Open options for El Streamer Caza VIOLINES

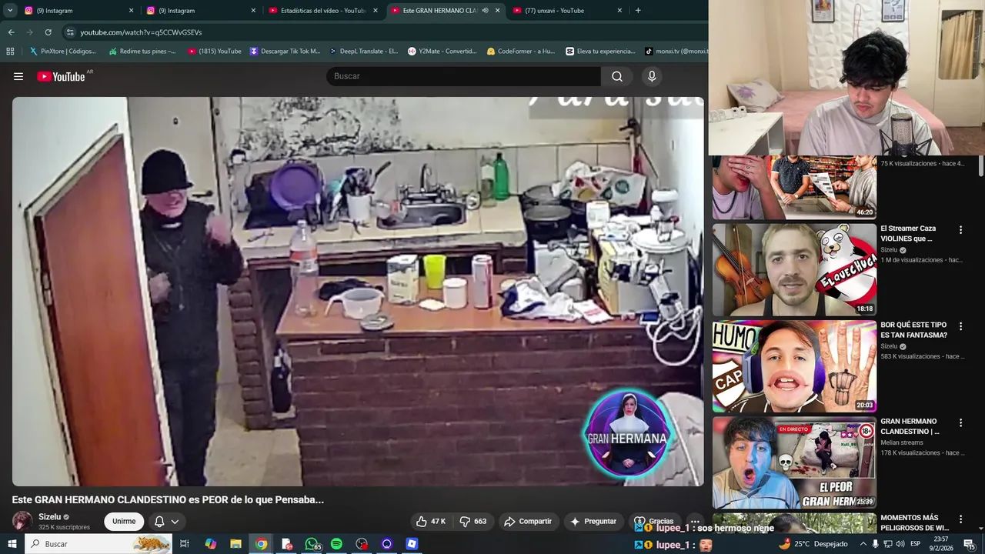(960, 230)
